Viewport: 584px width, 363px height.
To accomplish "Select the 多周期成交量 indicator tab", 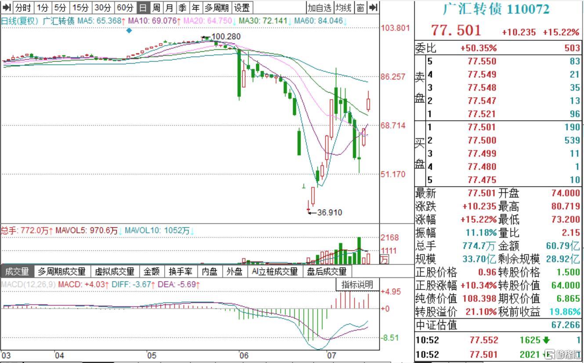I will pos(62,272).
